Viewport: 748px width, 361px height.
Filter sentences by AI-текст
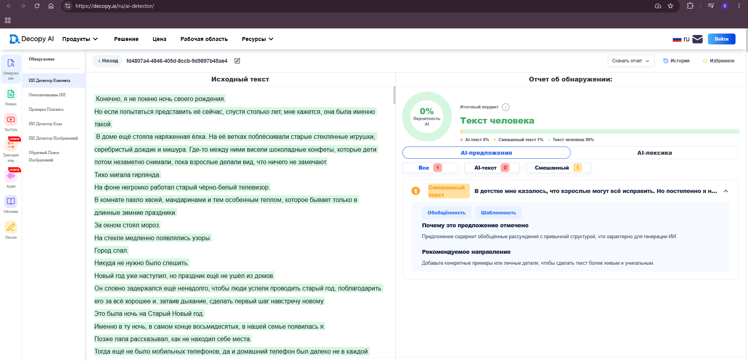click(x=492, y=168)
